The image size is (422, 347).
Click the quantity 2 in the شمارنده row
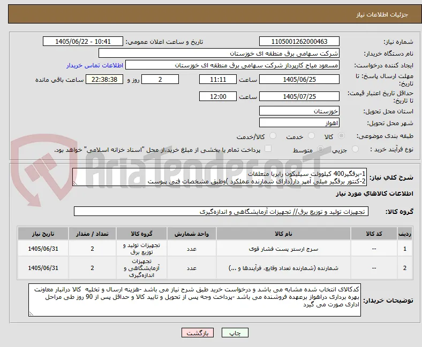click(x=92, y=268)
